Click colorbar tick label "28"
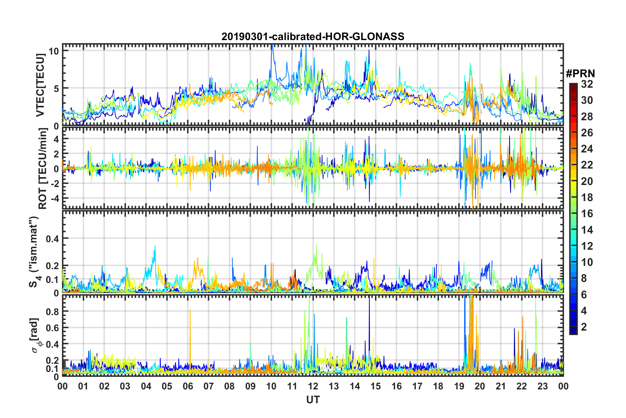Image resolution: width=626 pixels, height=418 pixels. [587, 117]
